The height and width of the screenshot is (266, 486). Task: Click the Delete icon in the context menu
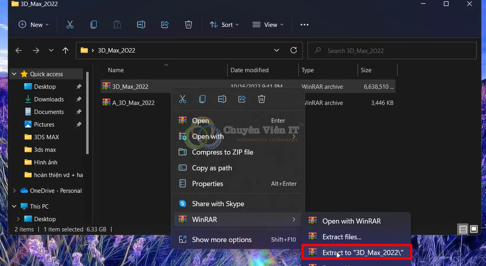[x=261, y=99]
